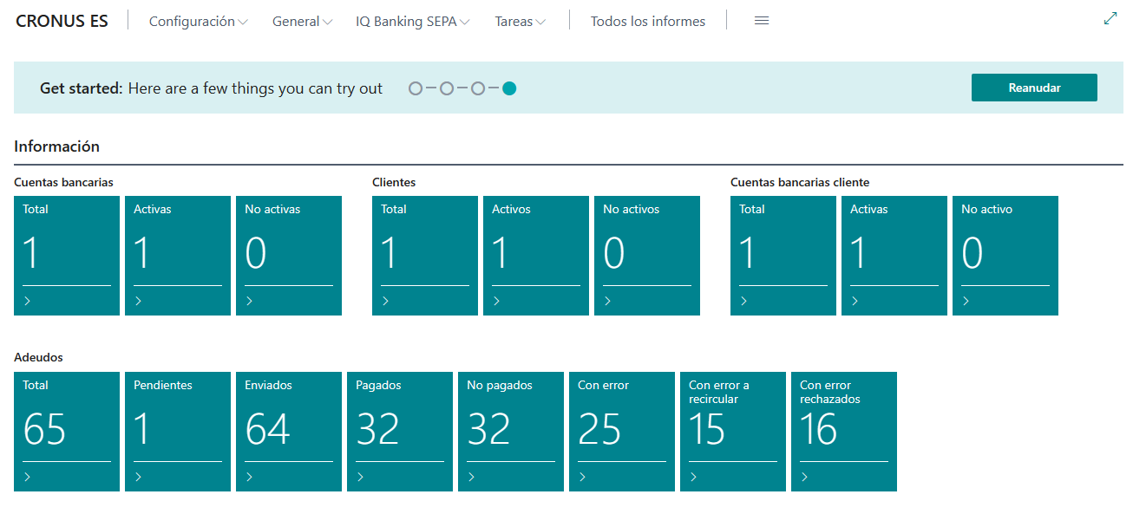Select the second Get started step circle
This screenshot has height=514, width=1133.
[447, 88]
